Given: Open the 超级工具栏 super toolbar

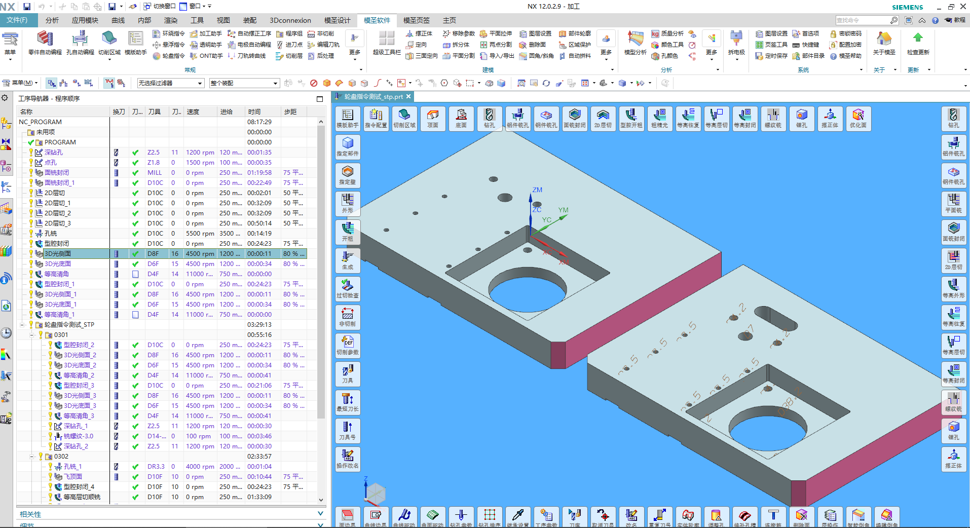Looking at the screenshot, I should point(387,43).
